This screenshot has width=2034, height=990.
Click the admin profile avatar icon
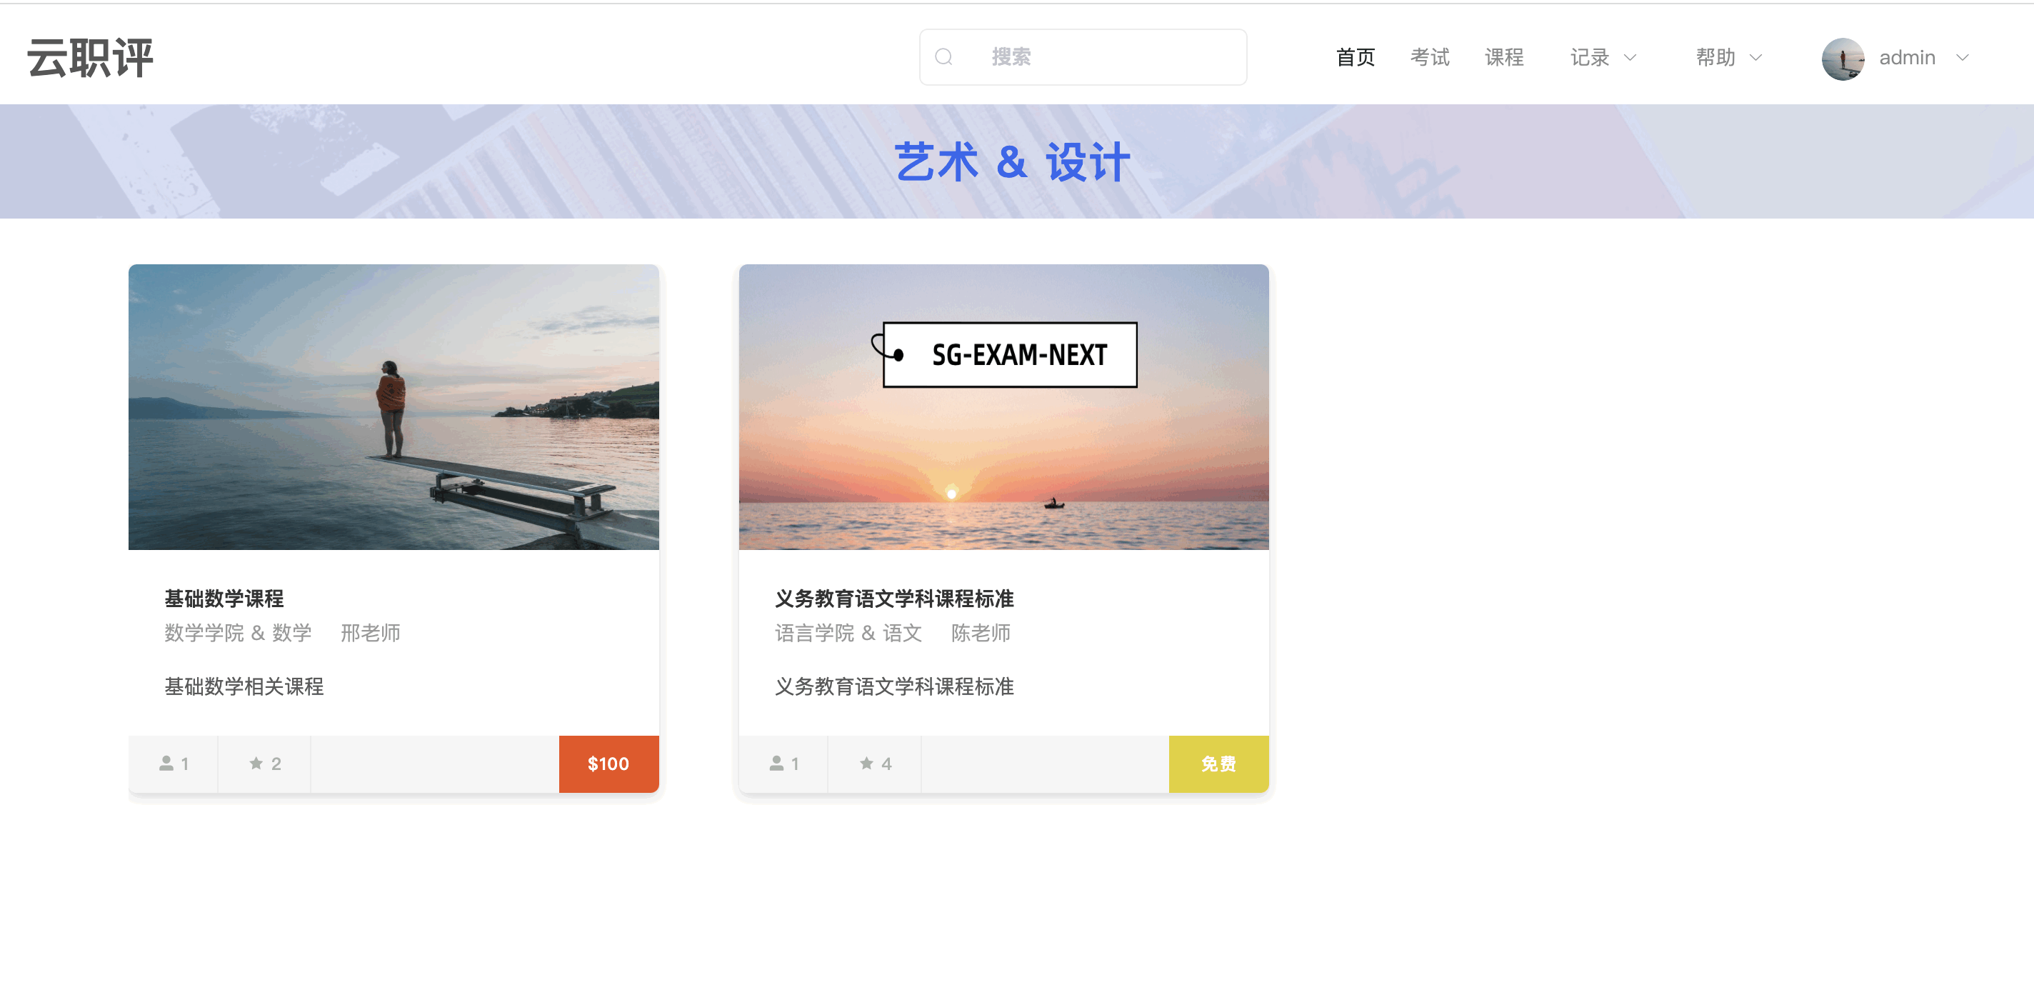pyautogui.click(x=1843, y=57)
